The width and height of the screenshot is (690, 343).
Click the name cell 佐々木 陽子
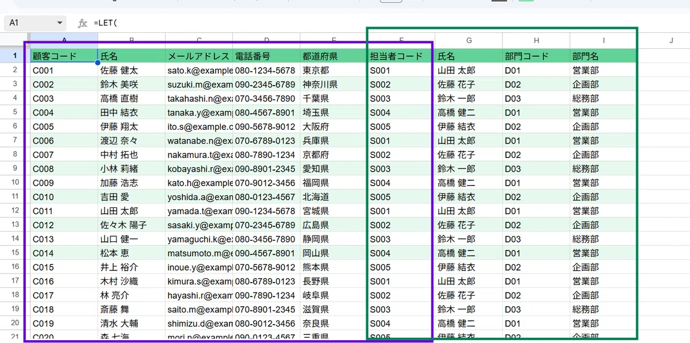pos(132,225)
